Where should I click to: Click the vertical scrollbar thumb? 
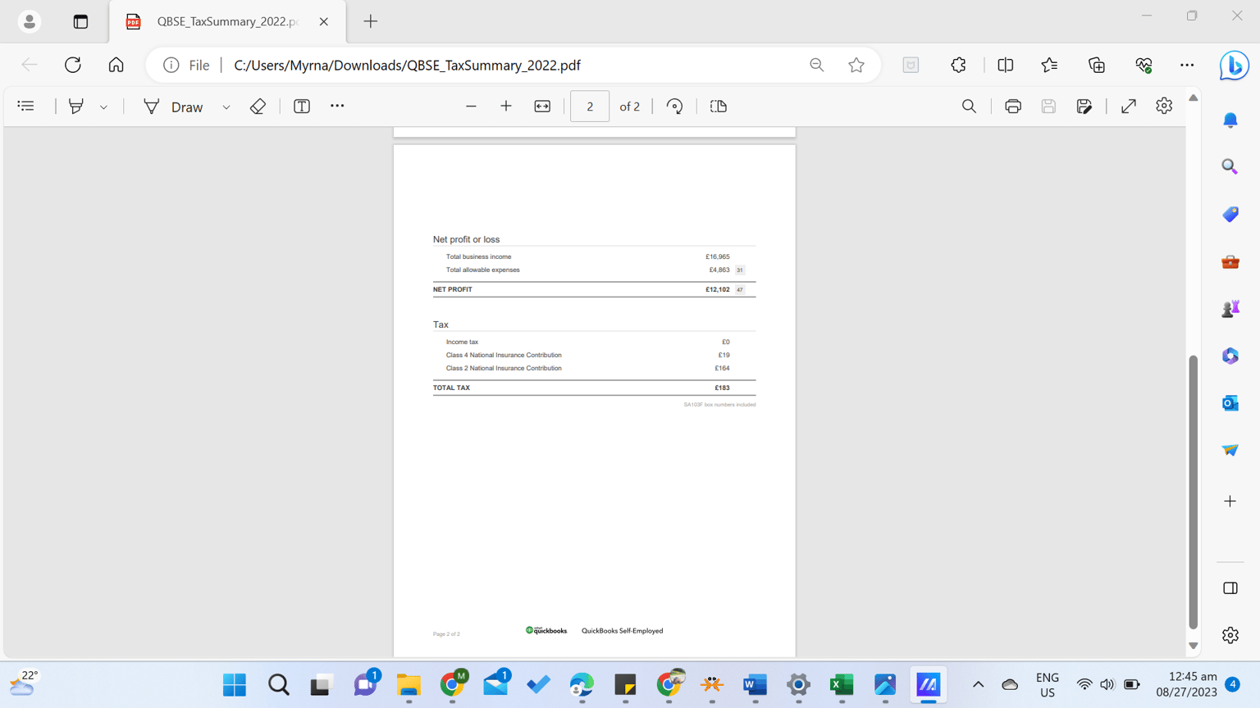[x=1194, y=492]
